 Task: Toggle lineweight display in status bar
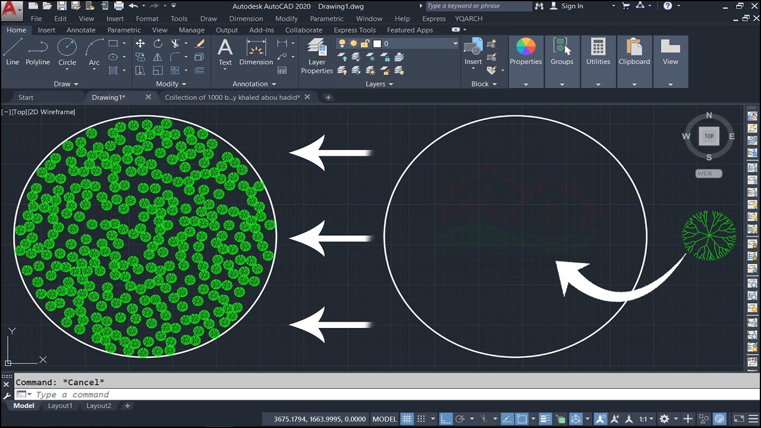click(x=545, y=419)
